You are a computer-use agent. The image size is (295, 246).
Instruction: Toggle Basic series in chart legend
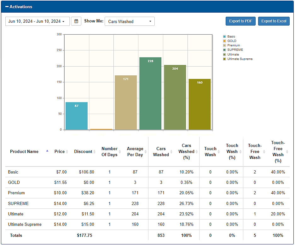229,37
